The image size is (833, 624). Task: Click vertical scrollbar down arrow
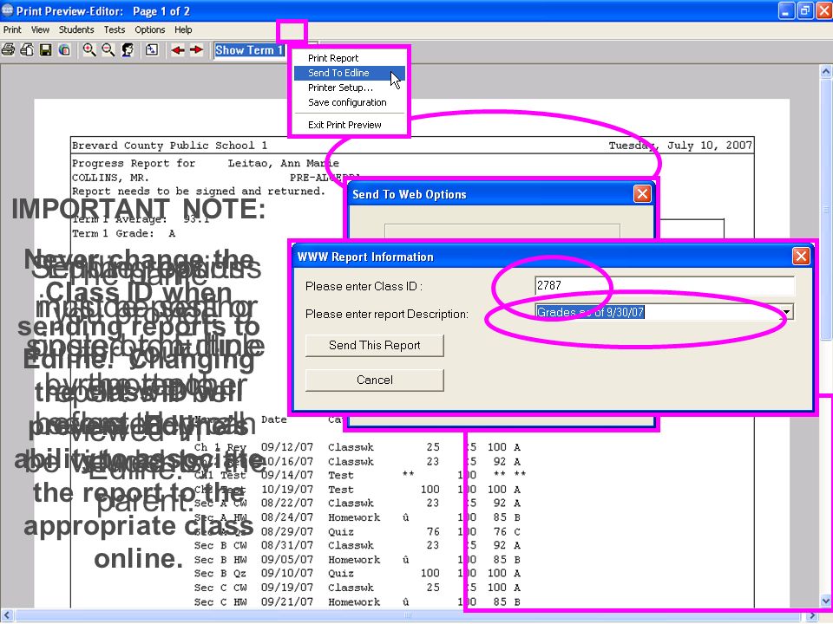point(826,601)
